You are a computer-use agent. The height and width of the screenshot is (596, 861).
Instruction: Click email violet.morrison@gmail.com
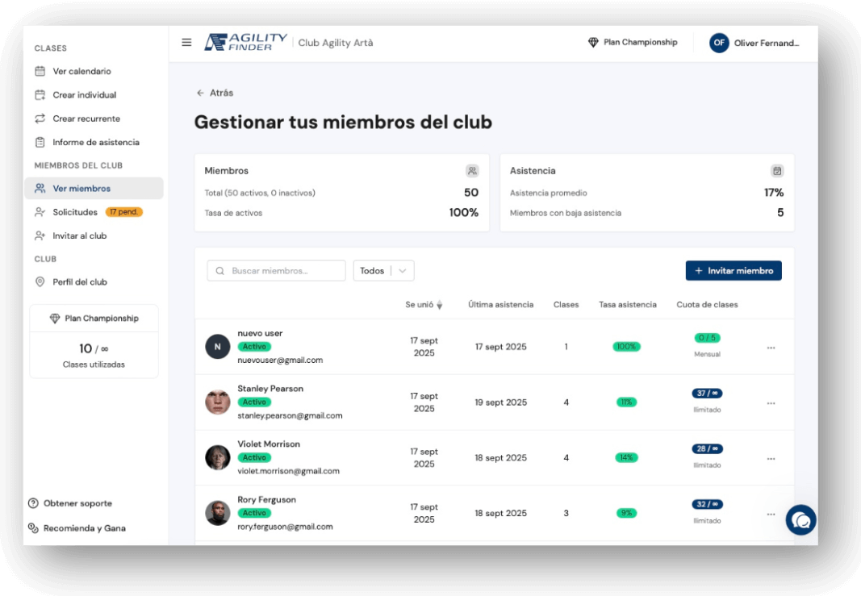pos(288,471)
